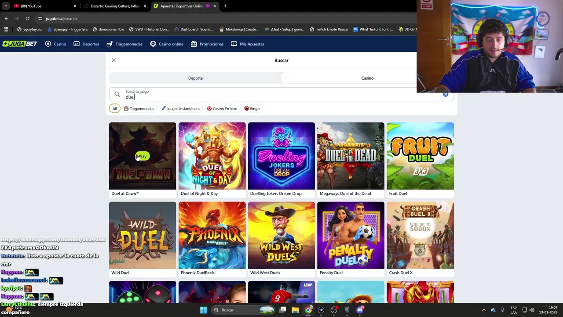Click in the 'Buscá tu juego' search input
This screenshot has height=317, width=563.
click(281, 94)
